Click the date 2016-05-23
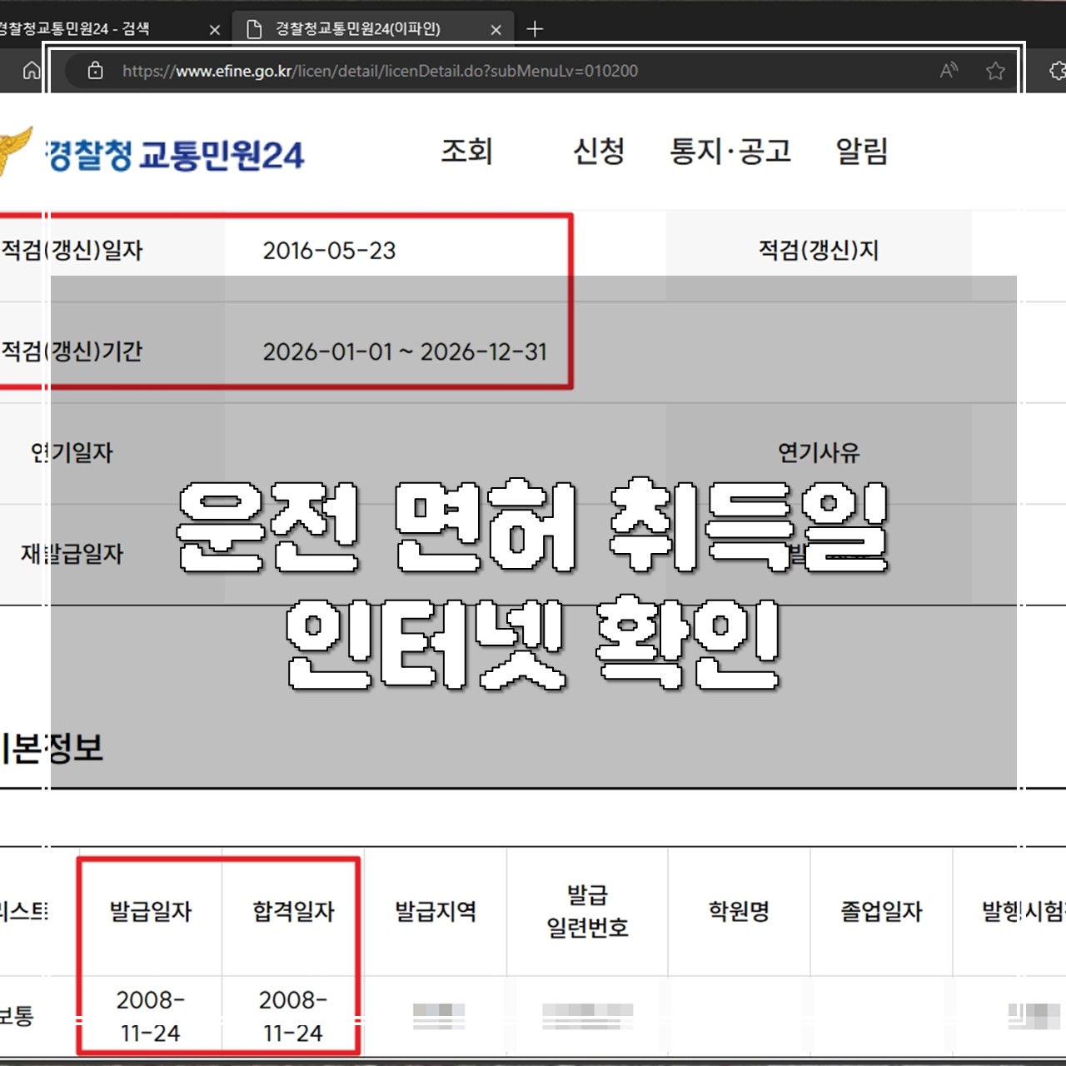The image size is (1066, 1066). (x=329, y=251)
